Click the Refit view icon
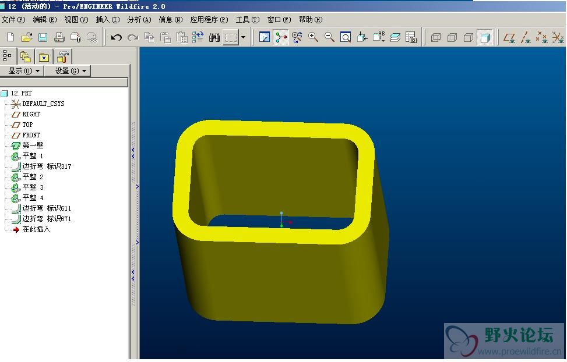Viewport: 567px width, 362px height. click(346, 37)
